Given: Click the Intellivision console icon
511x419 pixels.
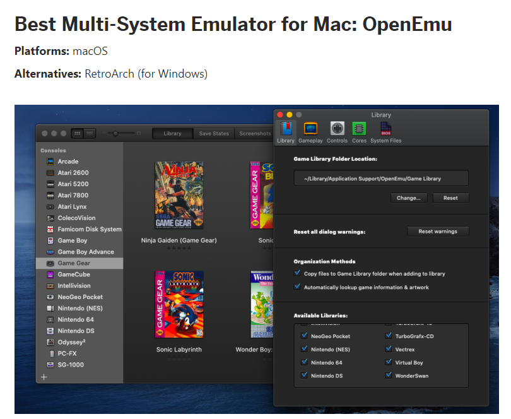Looking at the screenshot, I should 50,286.
